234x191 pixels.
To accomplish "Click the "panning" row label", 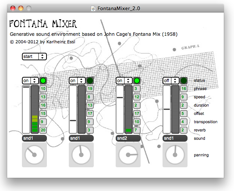I will [x=201, y=155].
